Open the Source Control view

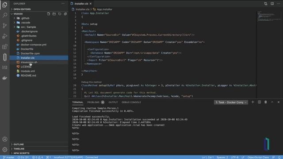5,26
